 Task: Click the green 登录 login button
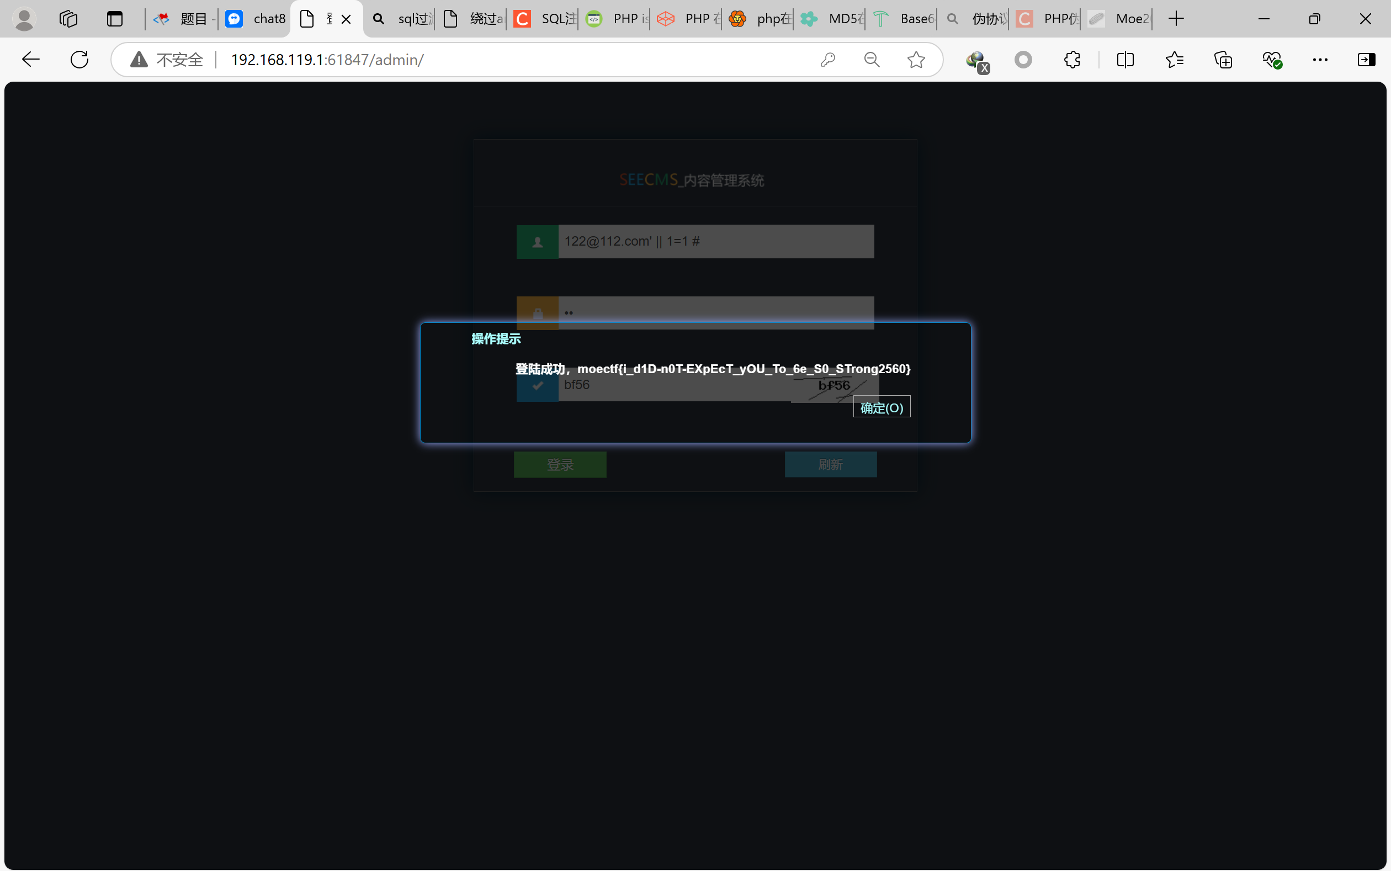click(560, 464)
